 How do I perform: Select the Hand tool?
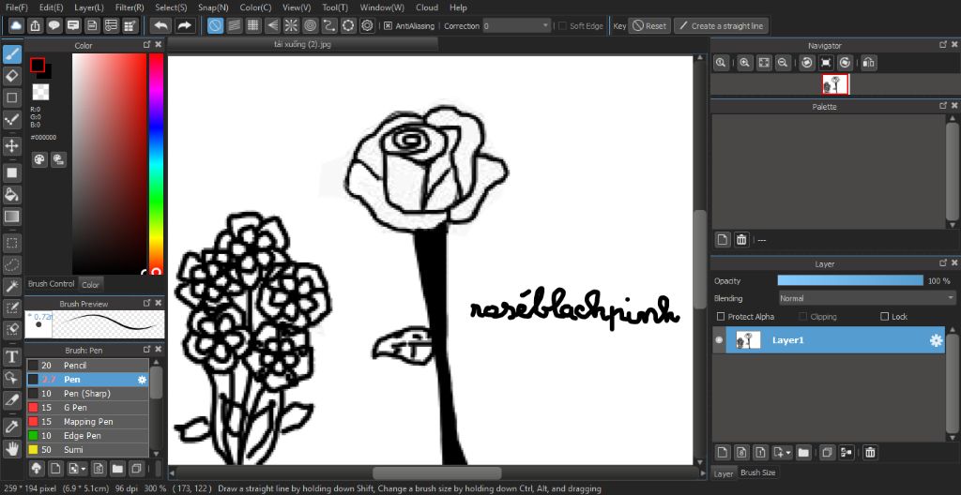(11, 448)
